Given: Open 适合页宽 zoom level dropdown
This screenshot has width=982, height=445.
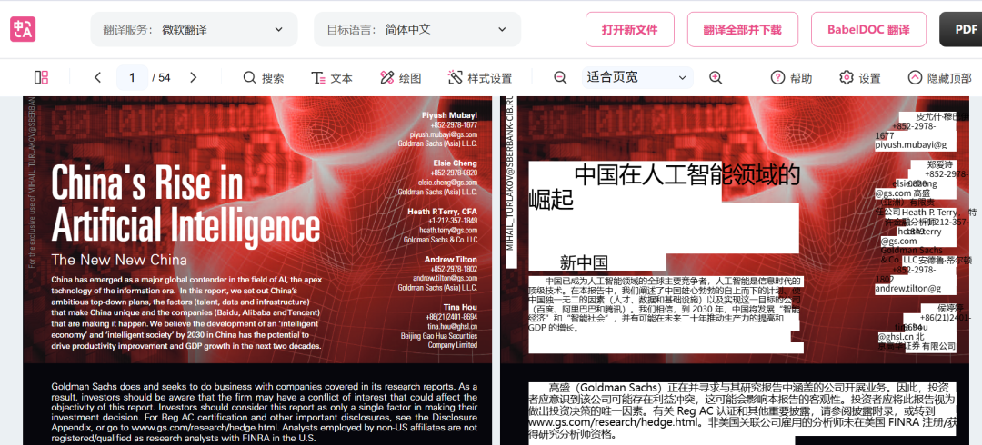Looking at the screenshot, I should pos(637,77).
